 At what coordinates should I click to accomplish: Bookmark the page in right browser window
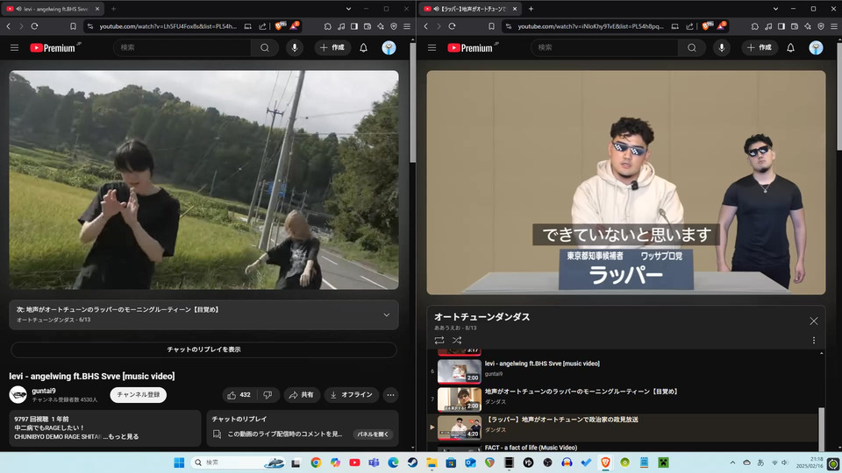[491, 25]
